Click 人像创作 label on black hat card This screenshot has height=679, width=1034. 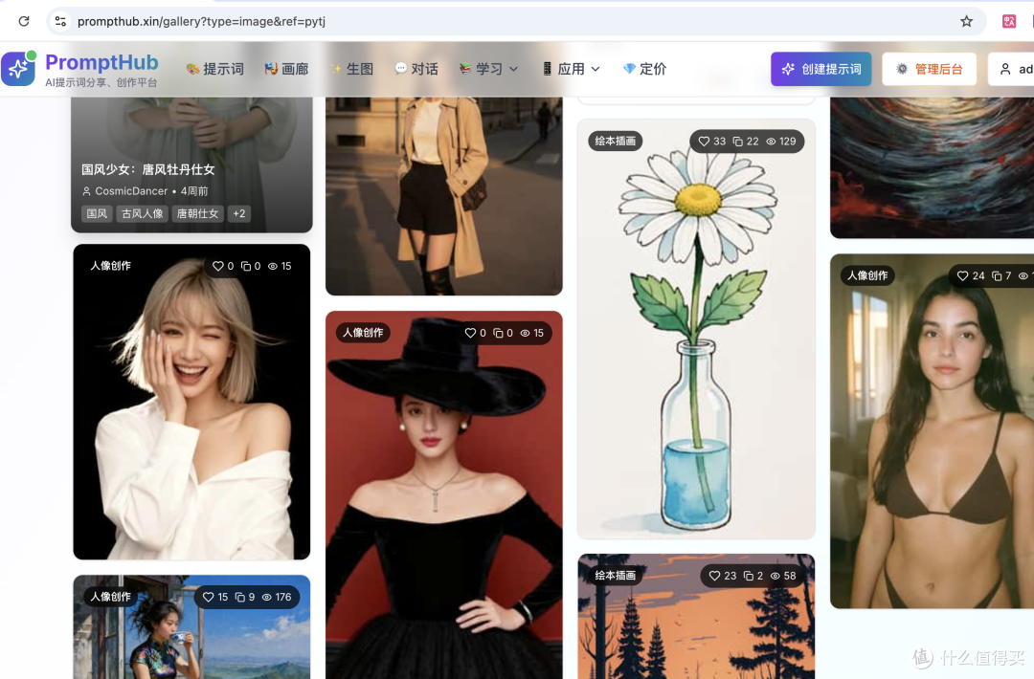[363, 333]
